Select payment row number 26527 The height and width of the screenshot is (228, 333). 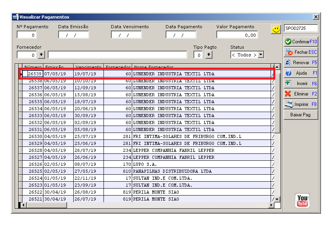point(147,157)
